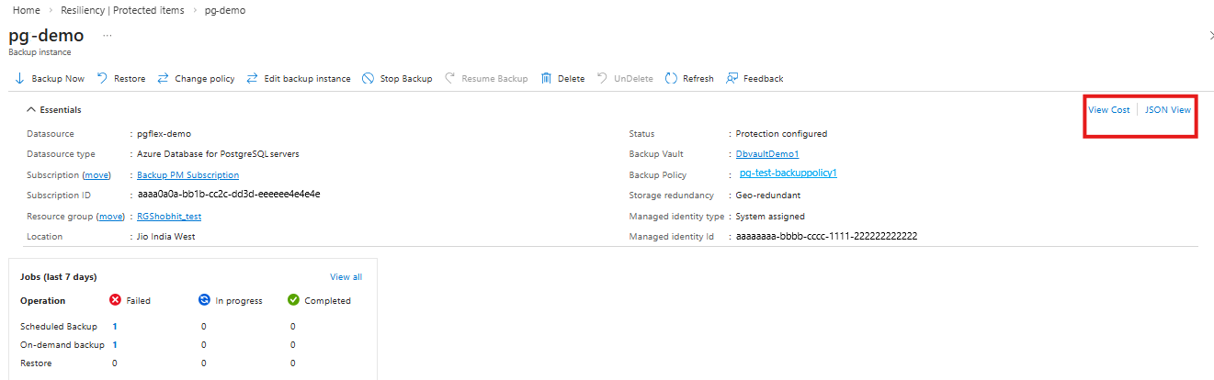1214x380 pixels.
Task: Click the Operation column header
Action: click(x=43, y=300)
